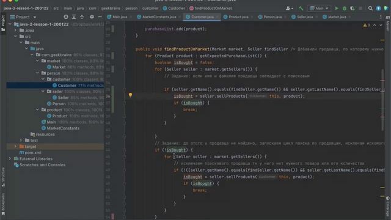
Task: Open the Structure tool window sidebar button
Action: [3, 177]
